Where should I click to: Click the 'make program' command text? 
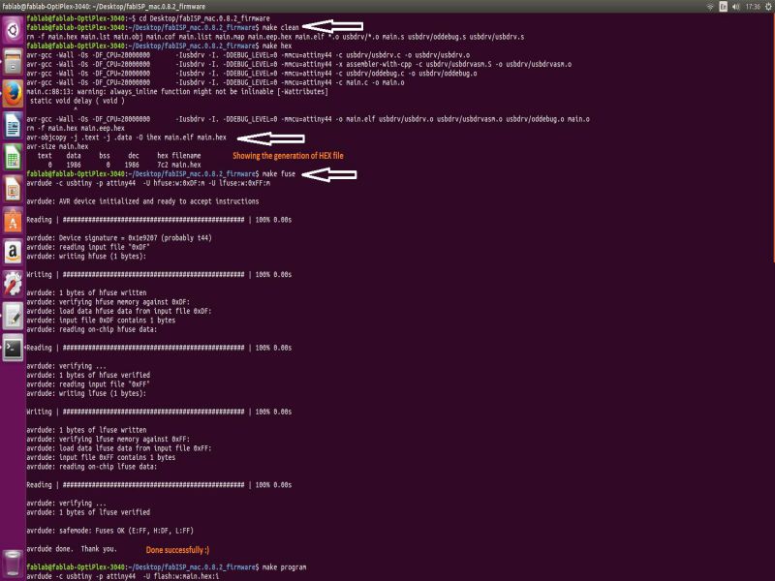[284, 567]
